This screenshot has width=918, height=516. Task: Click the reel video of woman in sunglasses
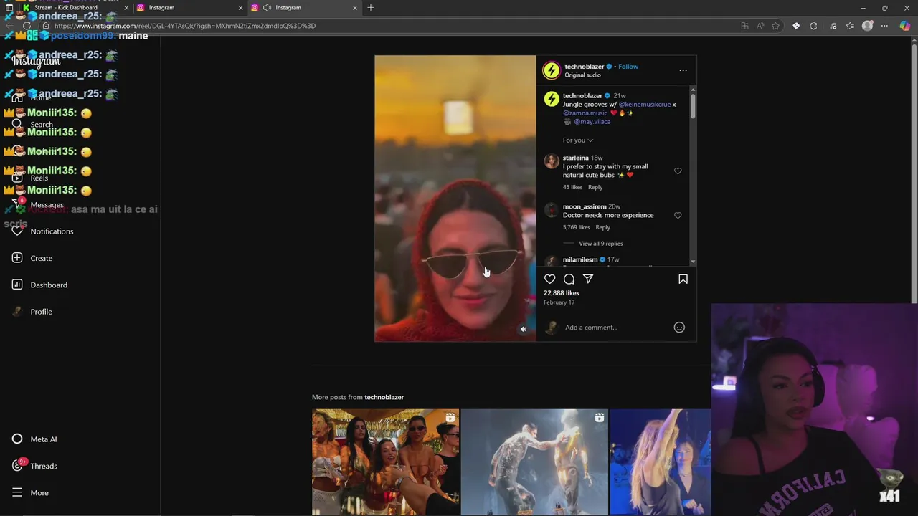[455, 199]
